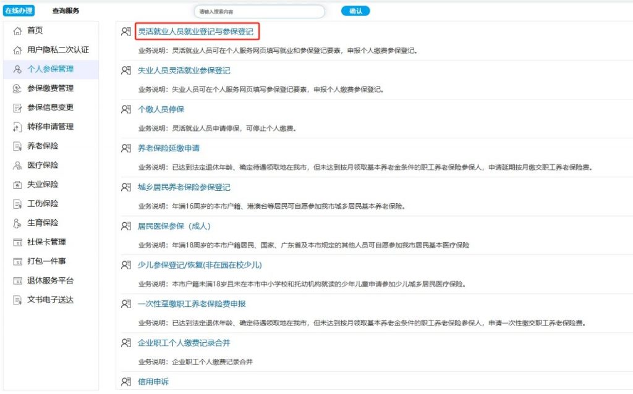The image size is (633, 394).
Task: Click description text 业务说明: 企业职工个人缴费记录合并
Action: coord(195,362)
